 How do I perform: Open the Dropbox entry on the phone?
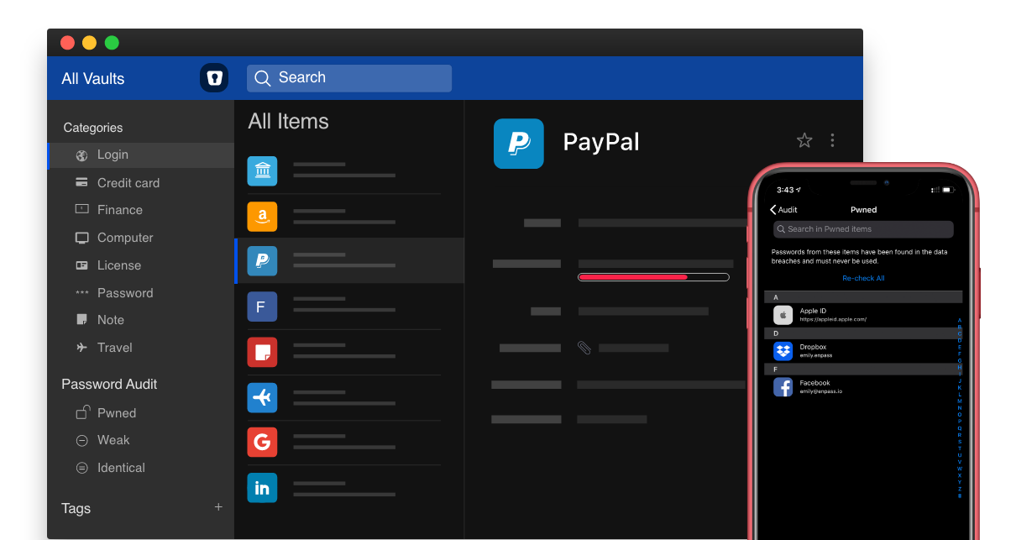[863, 351]
